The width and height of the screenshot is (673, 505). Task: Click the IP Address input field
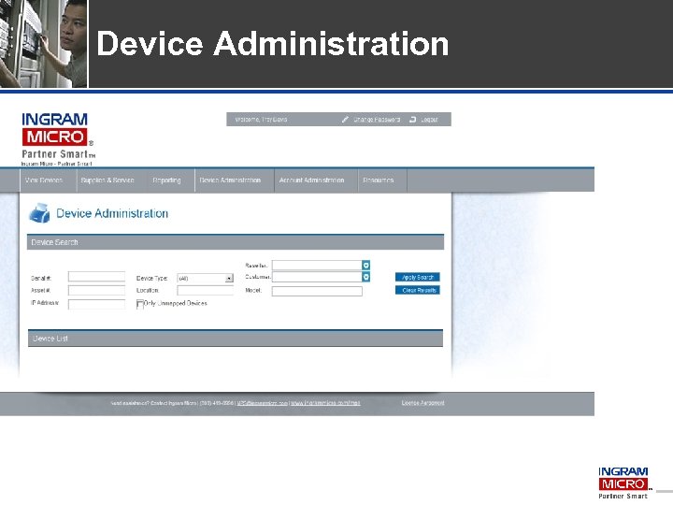click(96, 304)
